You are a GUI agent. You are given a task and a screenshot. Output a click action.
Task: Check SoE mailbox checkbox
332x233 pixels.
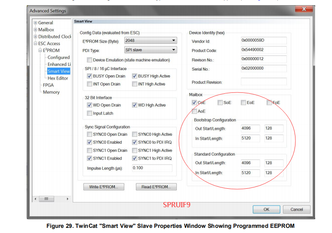point(220,103)
